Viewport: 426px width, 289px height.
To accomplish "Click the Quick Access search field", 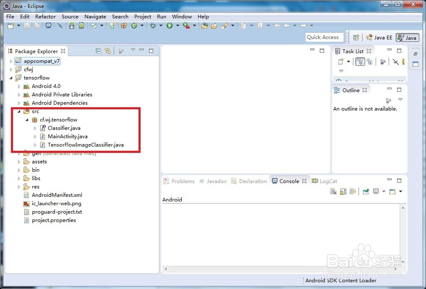I will pos(324,37).
